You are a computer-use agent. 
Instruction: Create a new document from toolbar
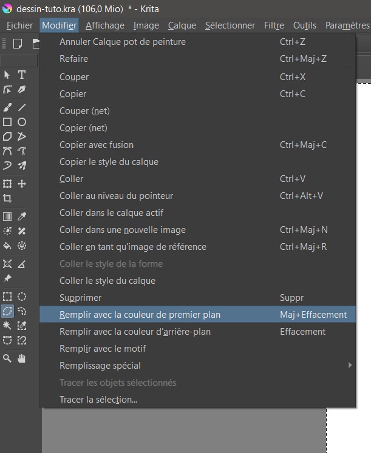pyautogui.click(x=18, y=43)
